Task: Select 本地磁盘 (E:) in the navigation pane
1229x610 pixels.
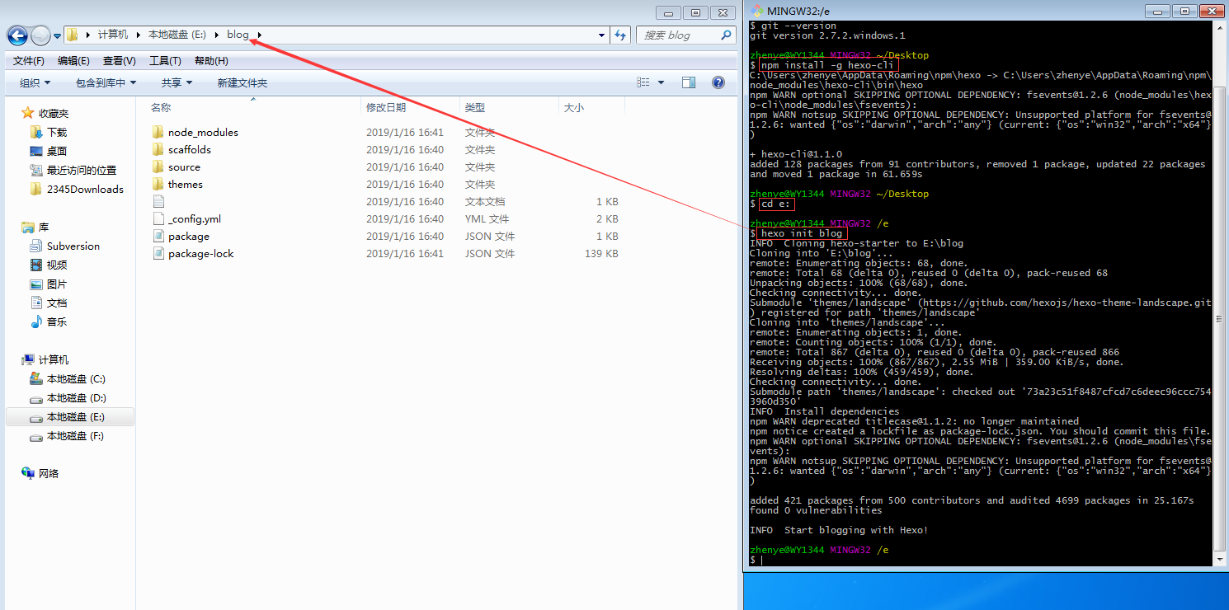Action: pyautogui.click(x=75, y=417)
